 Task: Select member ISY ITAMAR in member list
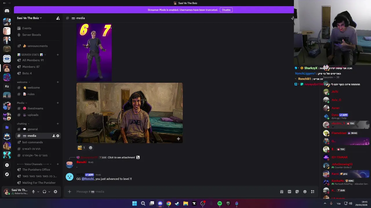[x=346, y=157]
